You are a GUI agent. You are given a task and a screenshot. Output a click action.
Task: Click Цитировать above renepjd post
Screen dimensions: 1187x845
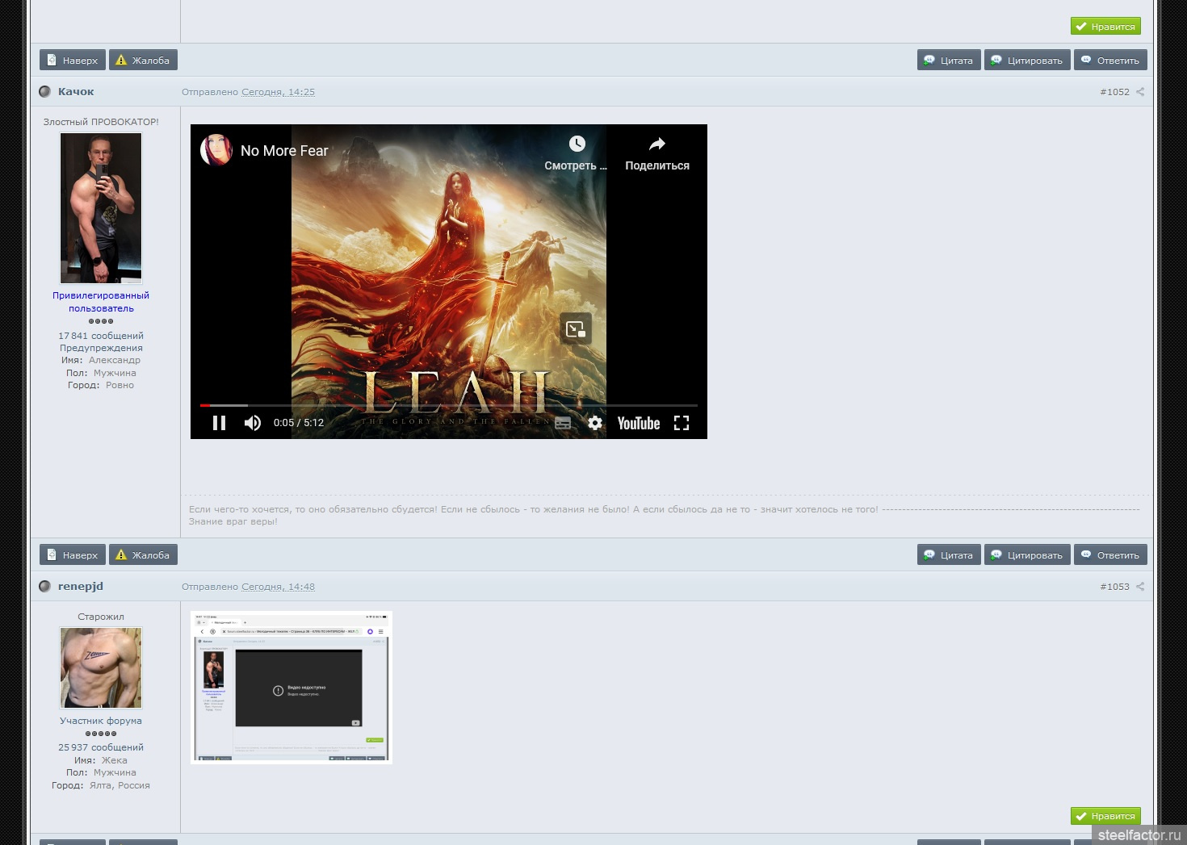(x=1027, y=554)
